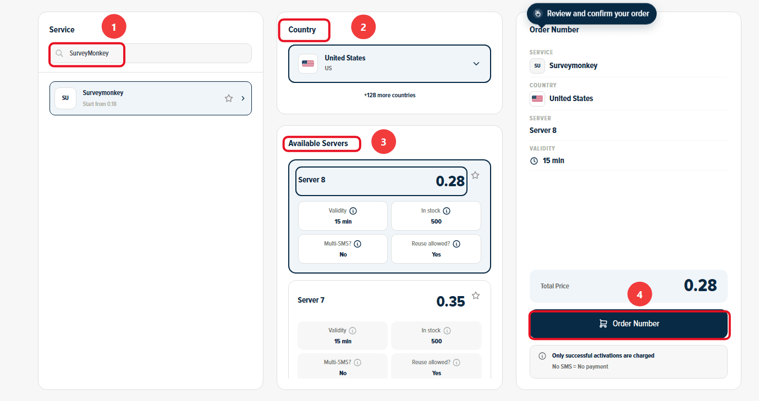This screenshot has width=759, height=401.
Task: Click Surveymonkey name in order summary
Action: point(573,65)
